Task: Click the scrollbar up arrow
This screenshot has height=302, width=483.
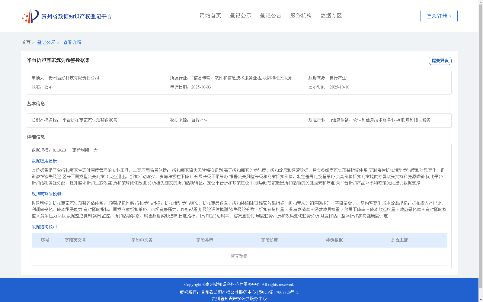Action: (481, 2)
